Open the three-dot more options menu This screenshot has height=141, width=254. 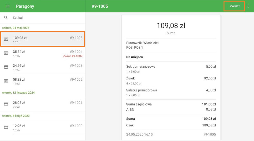[248, 6]
